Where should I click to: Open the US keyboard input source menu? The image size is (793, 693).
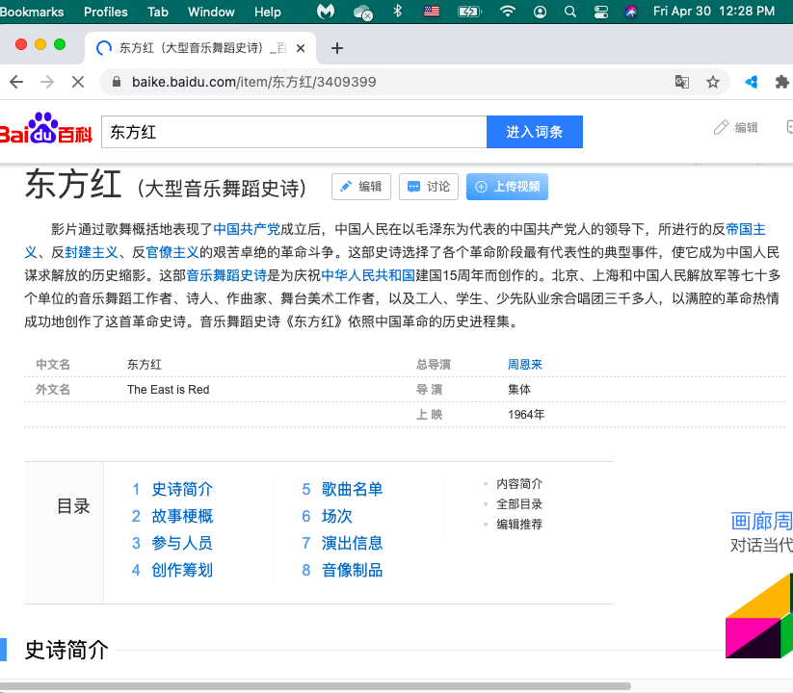(431, 12)
